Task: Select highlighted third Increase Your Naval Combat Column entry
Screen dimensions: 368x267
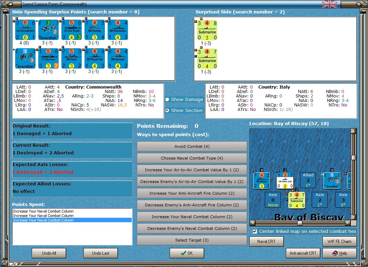Action: (x=72, y=220)
